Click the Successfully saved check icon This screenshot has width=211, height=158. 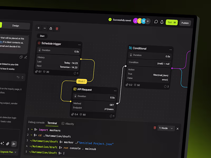tap(110, 19)
